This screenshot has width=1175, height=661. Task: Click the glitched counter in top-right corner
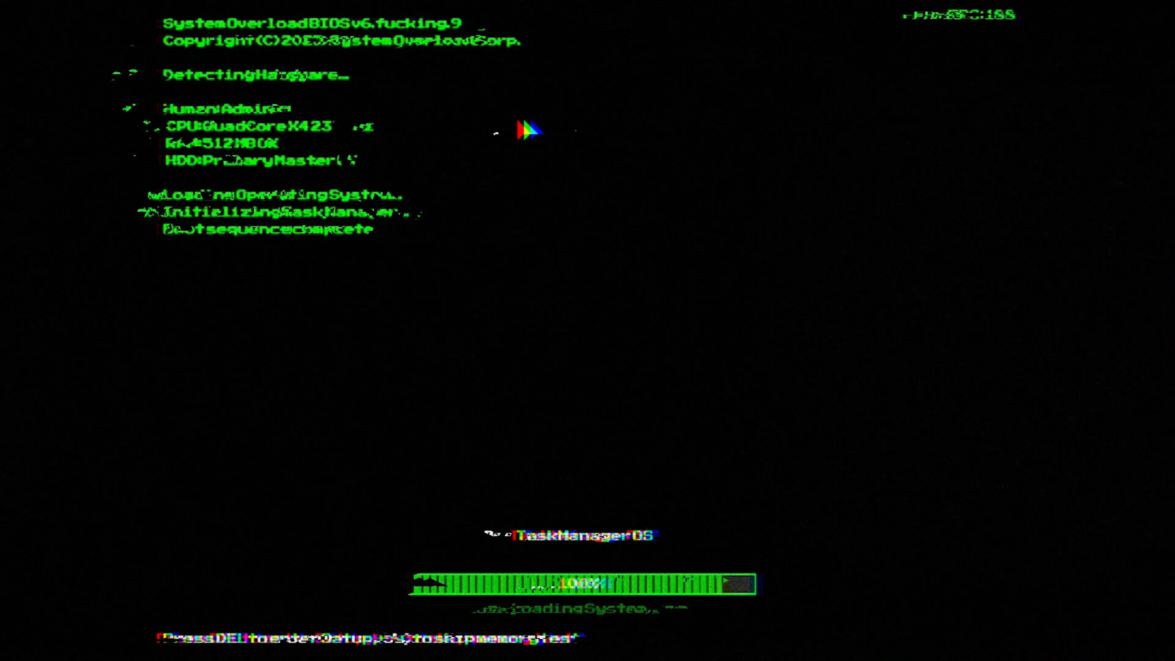click(959, 16)
